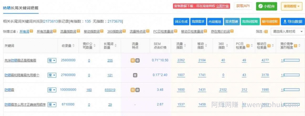Click 360 index value 2102
305x116 pixels.
(223, 90)
